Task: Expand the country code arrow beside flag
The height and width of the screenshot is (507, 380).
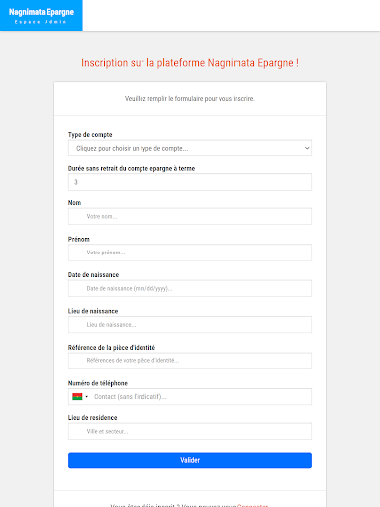Action: pos(87,397)
